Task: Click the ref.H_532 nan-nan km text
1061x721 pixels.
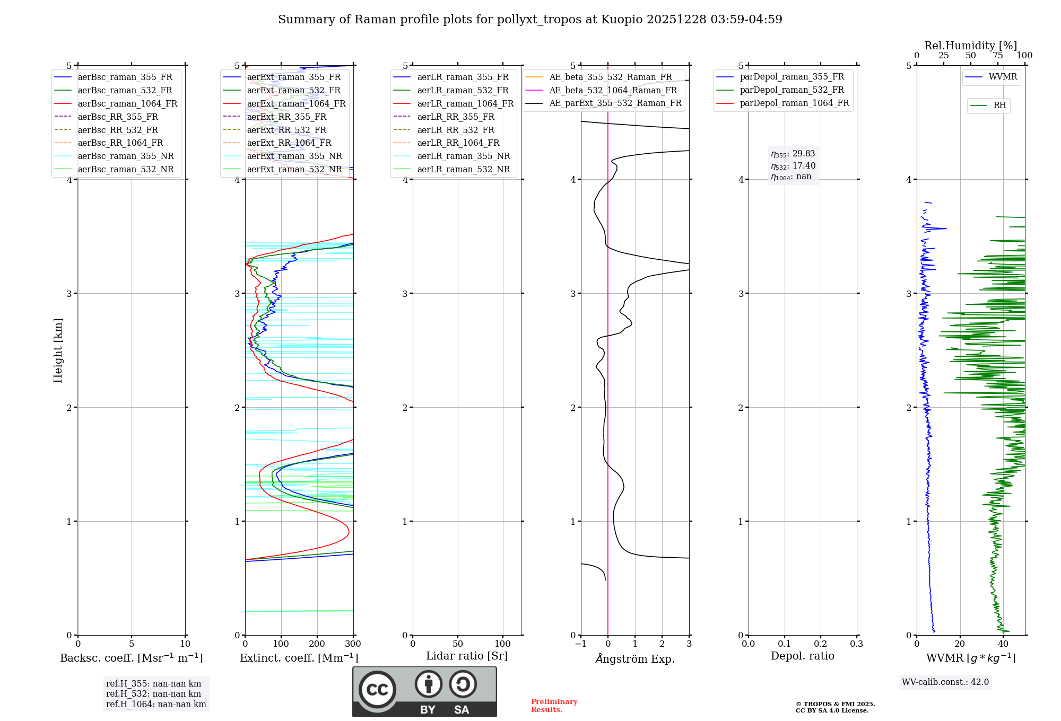Action: (x=153, y=693)
